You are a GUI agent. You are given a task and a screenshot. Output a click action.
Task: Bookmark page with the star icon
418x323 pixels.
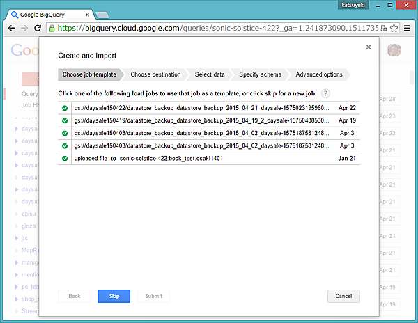[392, 29]
